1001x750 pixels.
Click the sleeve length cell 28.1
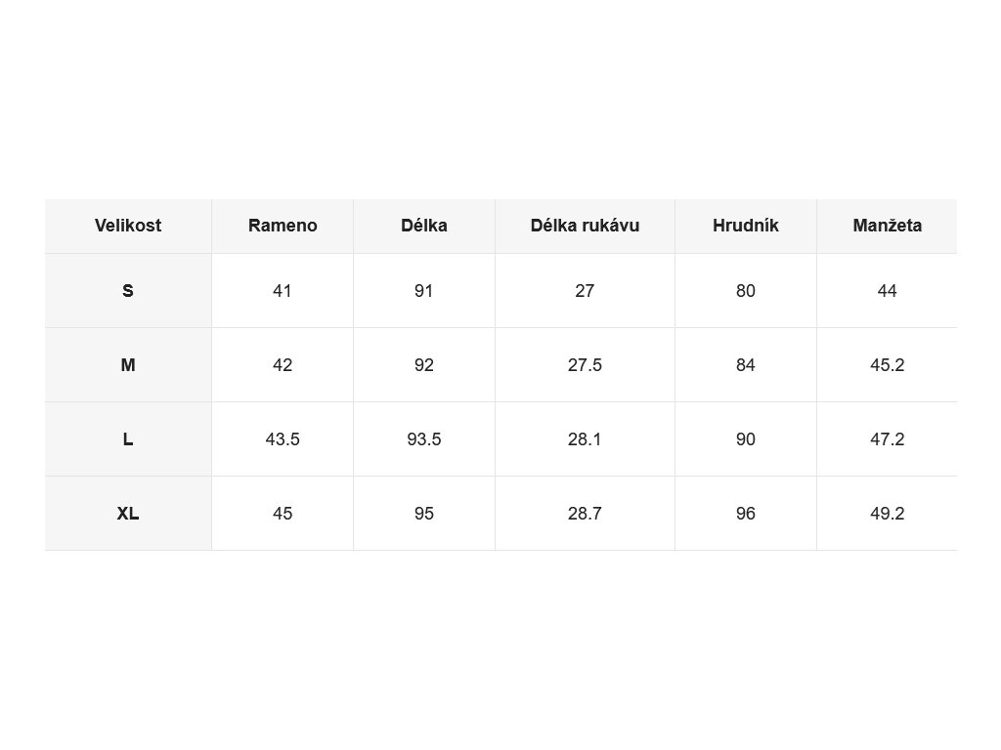click(585, 439)
